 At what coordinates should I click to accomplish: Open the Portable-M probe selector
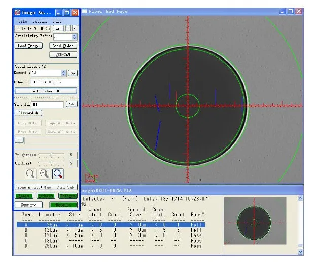click(32, 28)
